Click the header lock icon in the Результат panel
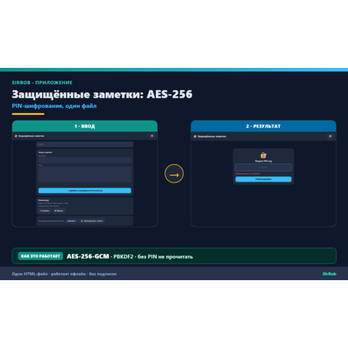This screenshot has width=348, height=348. point(195,136)
